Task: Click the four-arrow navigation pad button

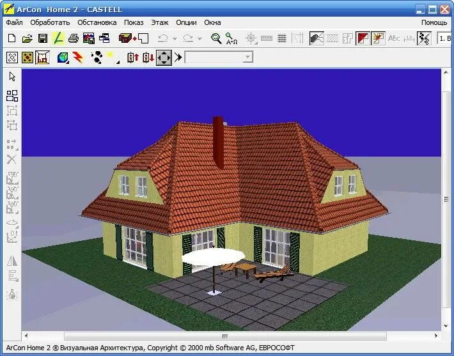Action: (164, 58)
